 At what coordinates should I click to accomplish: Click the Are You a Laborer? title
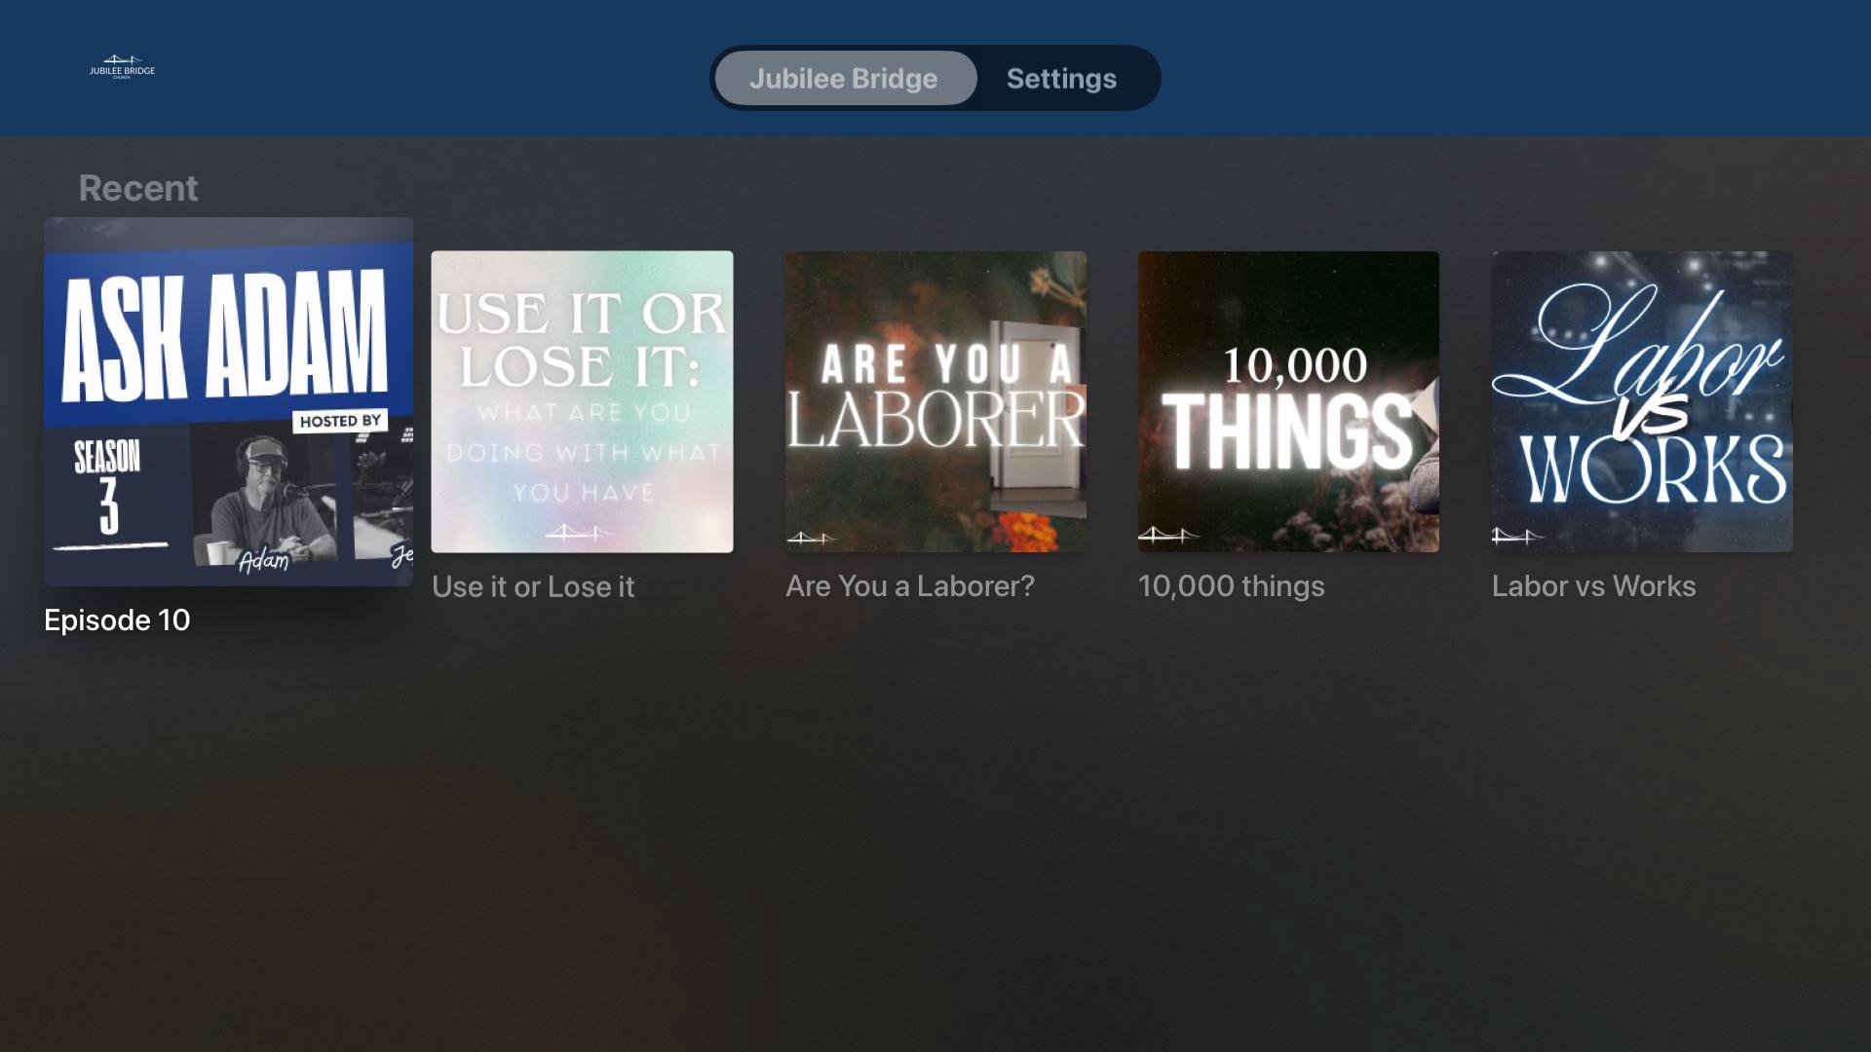910,586
